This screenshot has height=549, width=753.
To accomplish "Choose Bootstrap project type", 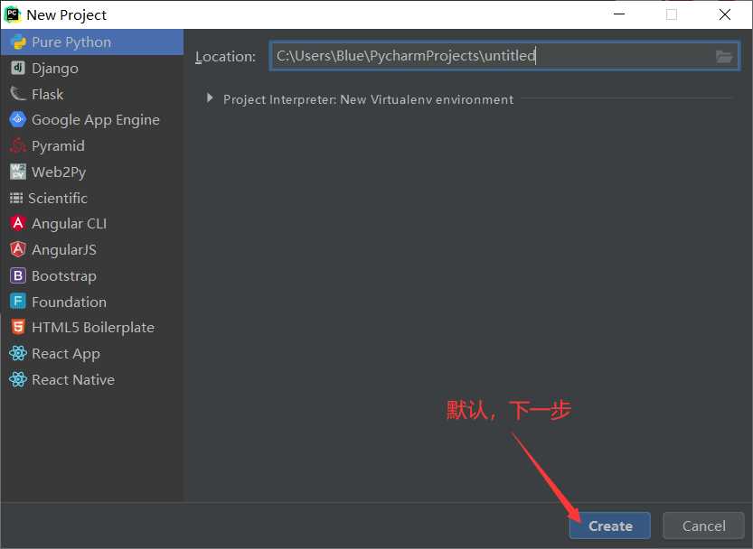I will pyautogui.click(x=92, y=276).
